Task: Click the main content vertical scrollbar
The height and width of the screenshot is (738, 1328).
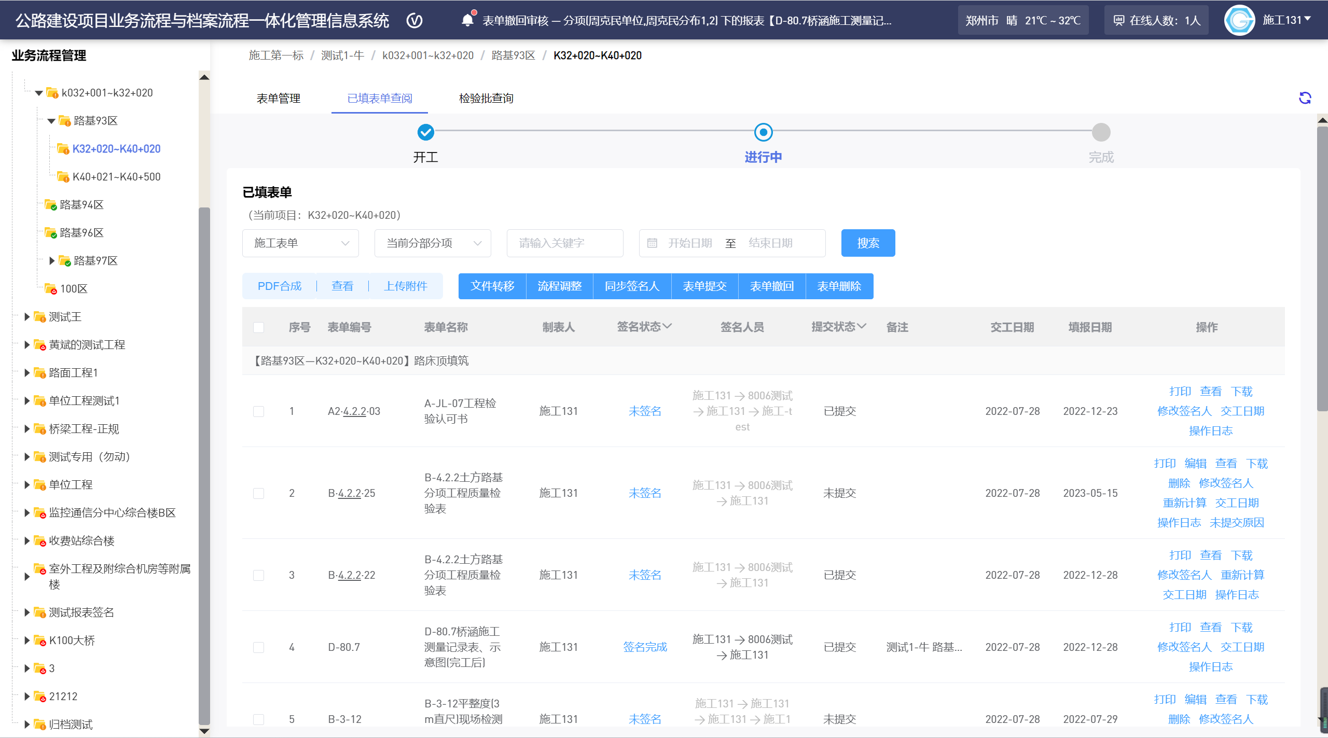Action: (1323, 268)
